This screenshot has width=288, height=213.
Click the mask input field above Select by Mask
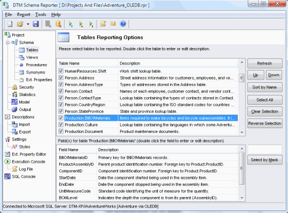265,149
